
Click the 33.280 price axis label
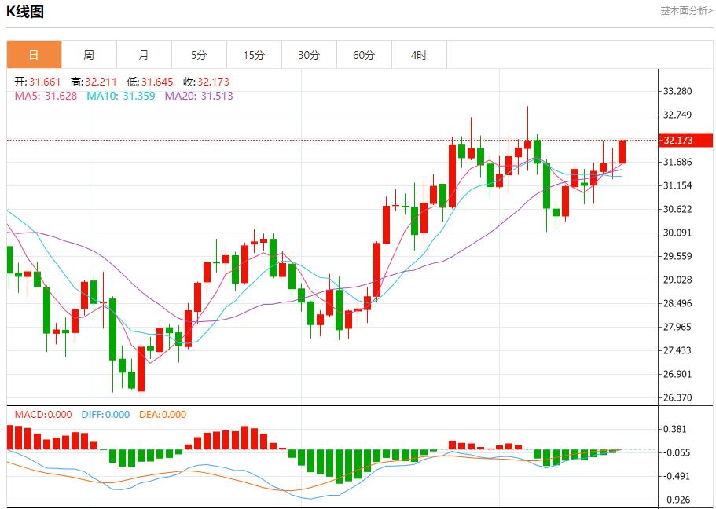[677, 91]
